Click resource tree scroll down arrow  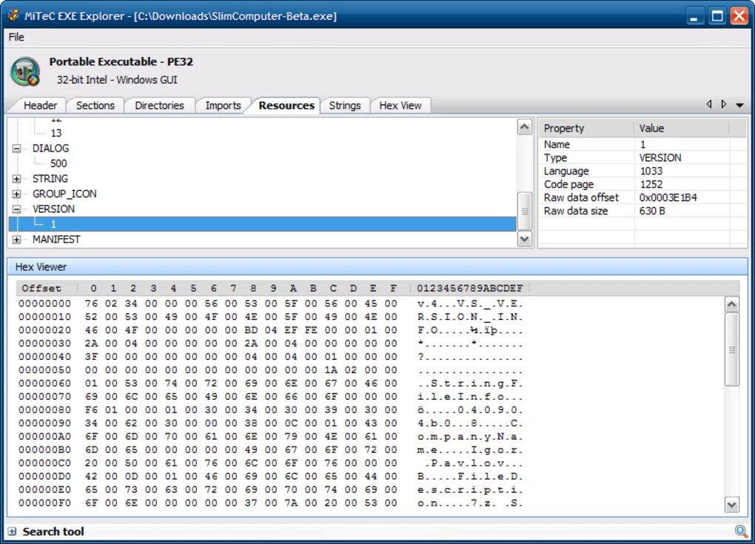[524, 239]
